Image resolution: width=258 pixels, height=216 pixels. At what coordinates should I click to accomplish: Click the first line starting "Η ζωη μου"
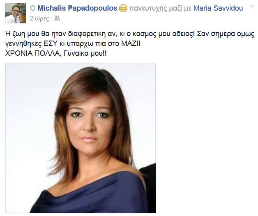130,34
